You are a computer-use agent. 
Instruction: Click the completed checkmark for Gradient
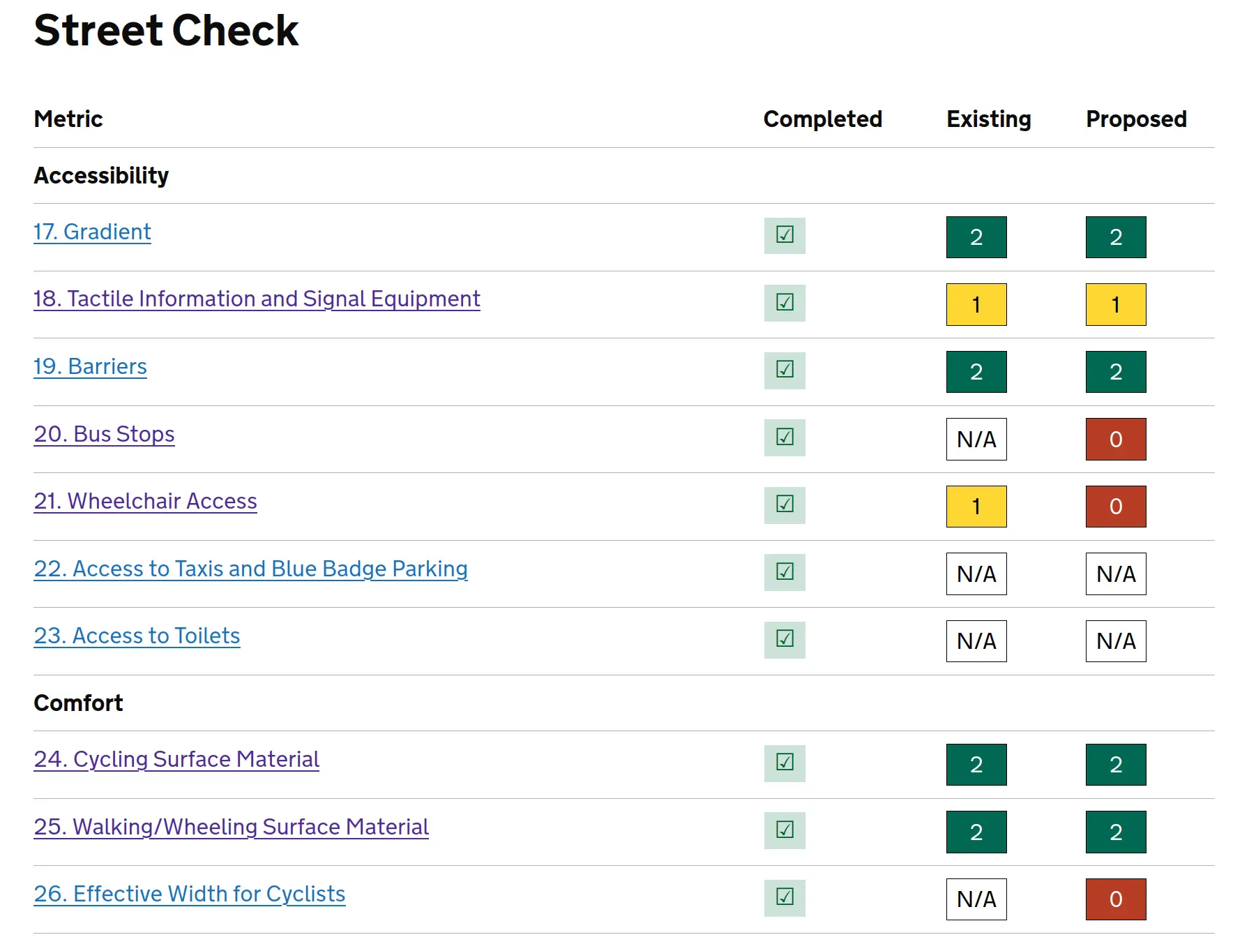tap(785, 235)
